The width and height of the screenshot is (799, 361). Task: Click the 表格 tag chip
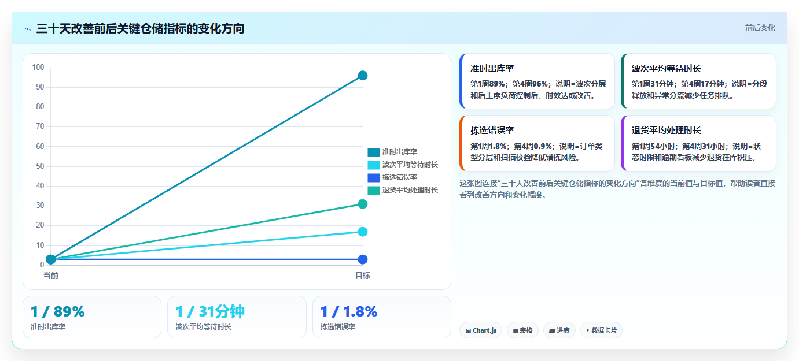[x=523, y=330]
